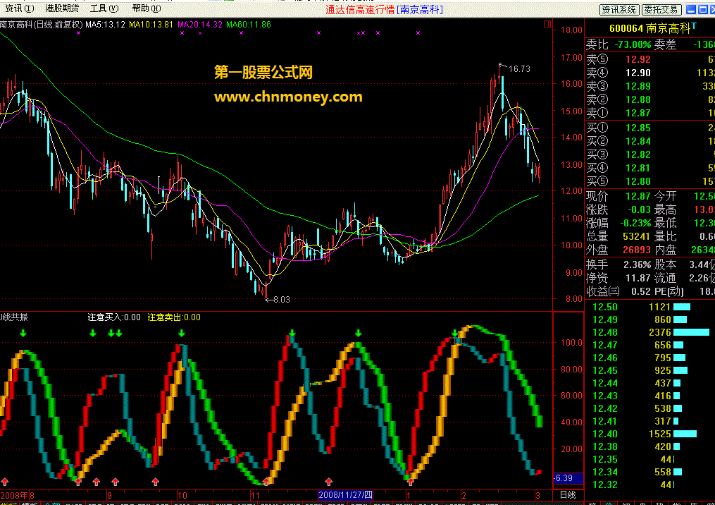Image resolution: width=715 pixels, height=505 pixels.
Task: Select the tick row 12.50 with 1121
Action: [x=649, y=307]
